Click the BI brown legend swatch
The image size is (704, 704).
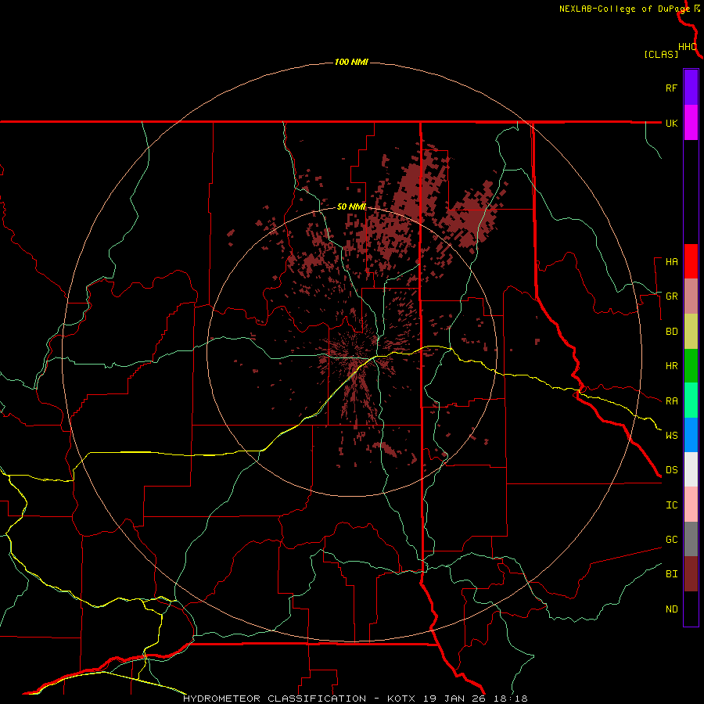[x=691, y=574]
